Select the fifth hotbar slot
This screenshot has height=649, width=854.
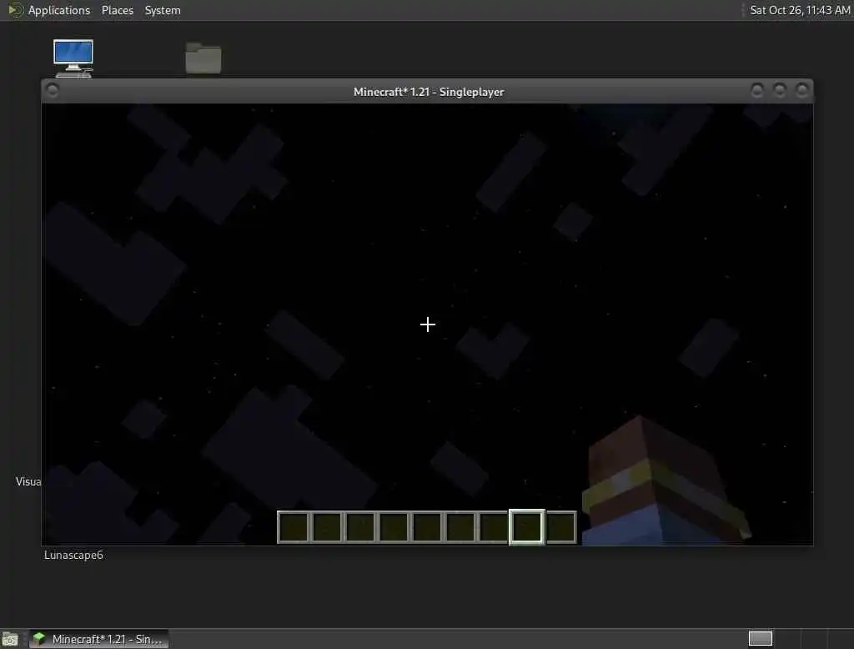tap(428, 527)
